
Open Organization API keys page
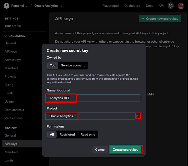point(11,52)
